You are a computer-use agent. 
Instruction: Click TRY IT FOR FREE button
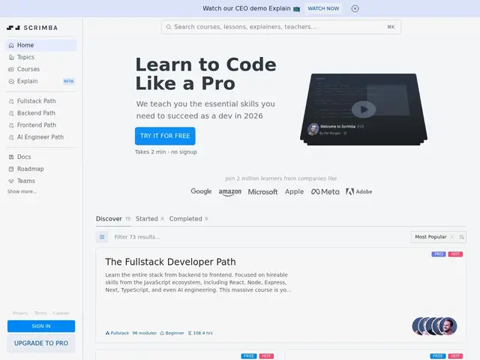pos(165,136)
